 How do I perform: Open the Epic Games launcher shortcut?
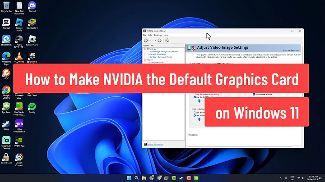32,58
